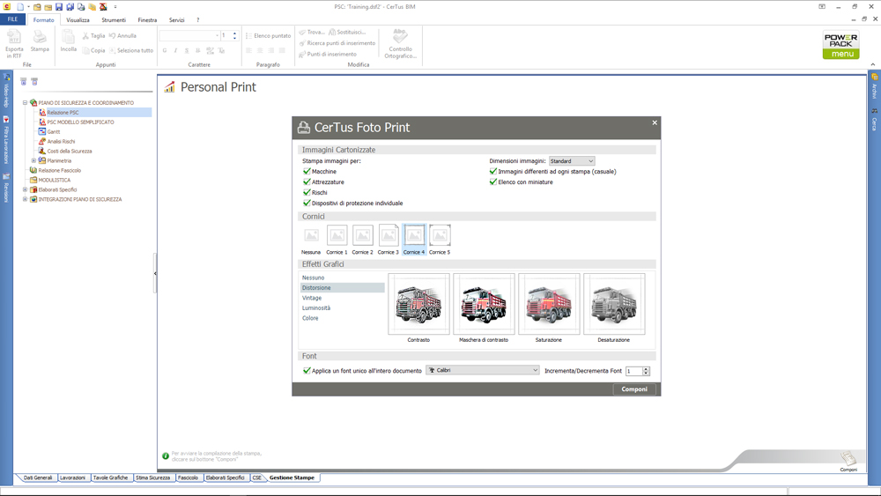Expand the Elaborati Specifici tree node
The height and width of the screenshot is (496, 881).
[25, 190]
